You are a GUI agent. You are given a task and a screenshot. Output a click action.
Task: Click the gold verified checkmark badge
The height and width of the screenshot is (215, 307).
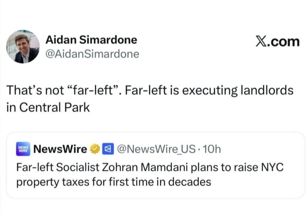95,149
